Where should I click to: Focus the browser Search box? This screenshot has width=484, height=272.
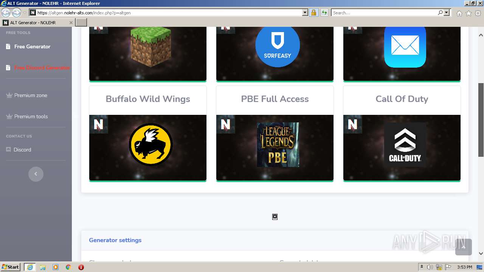(x=384, y=13)
